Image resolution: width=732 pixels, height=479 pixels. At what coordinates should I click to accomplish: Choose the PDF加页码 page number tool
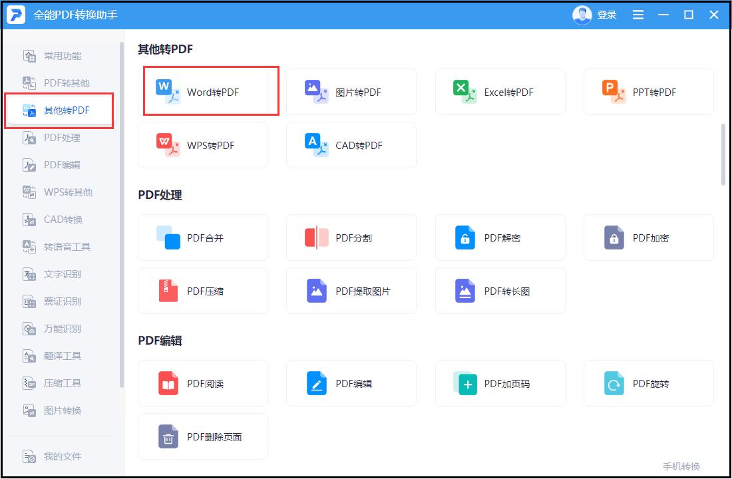coord(500,383)
